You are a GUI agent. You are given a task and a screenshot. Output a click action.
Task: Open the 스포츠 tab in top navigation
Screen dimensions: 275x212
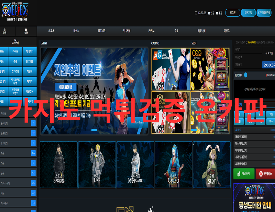(51, 31)
